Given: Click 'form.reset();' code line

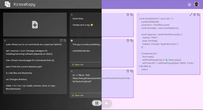Looking at the screenshot, I should click(x=148, y=57).
